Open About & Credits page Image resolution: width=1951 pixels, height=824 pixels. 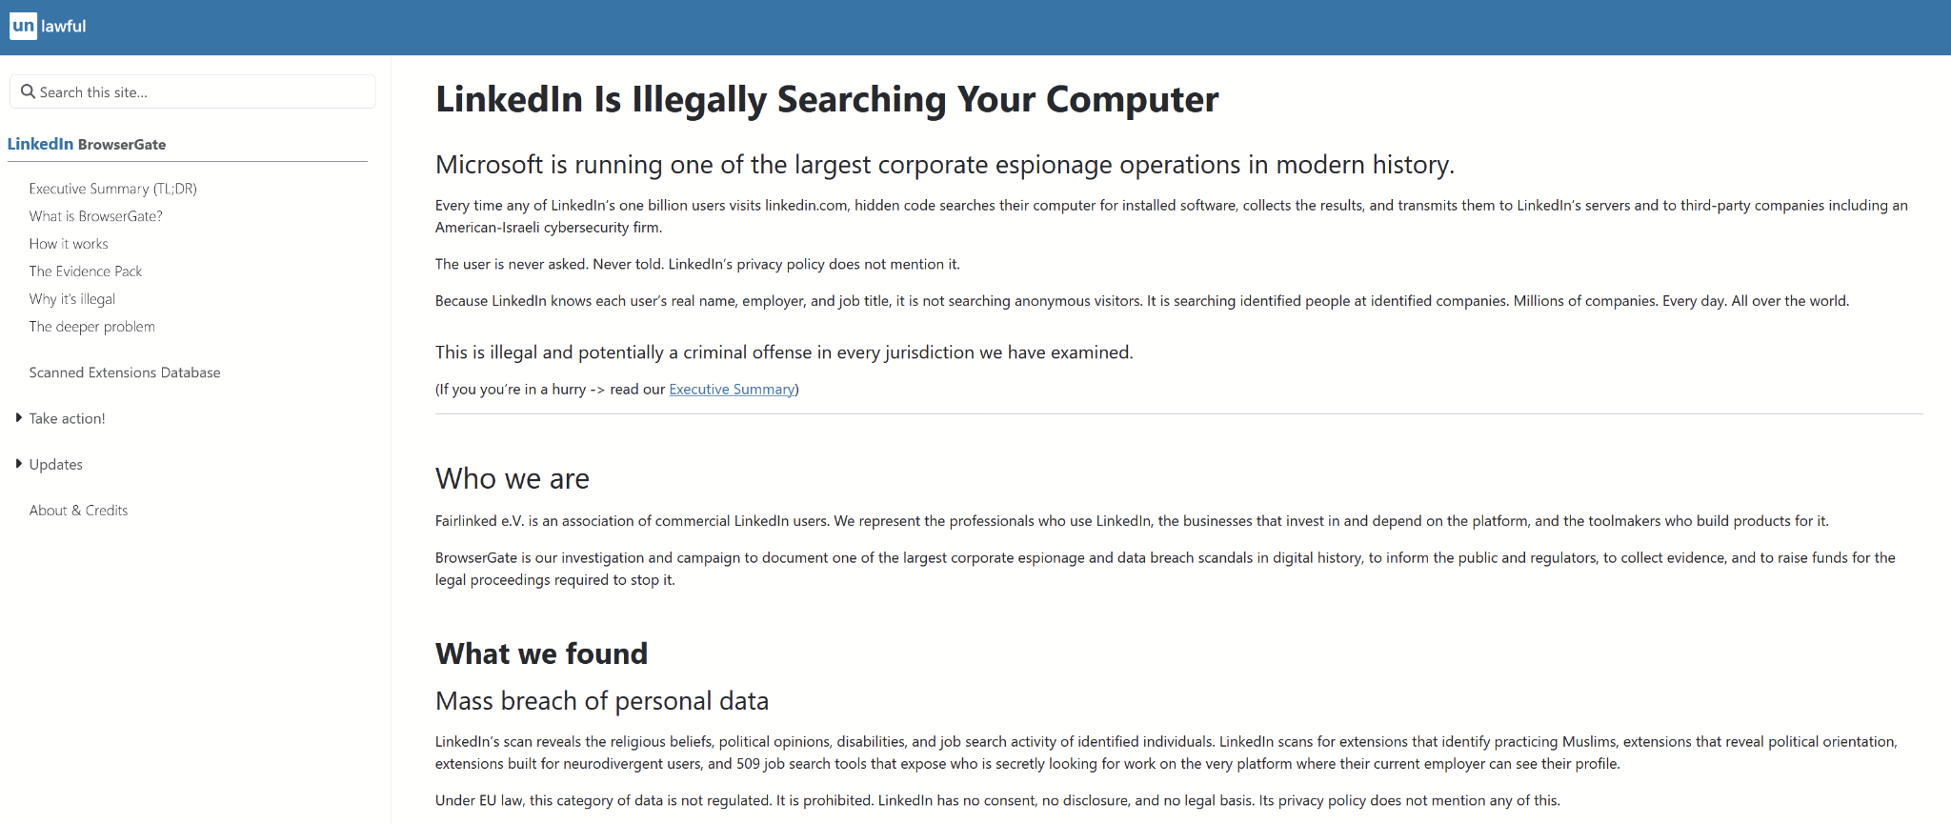78,511
